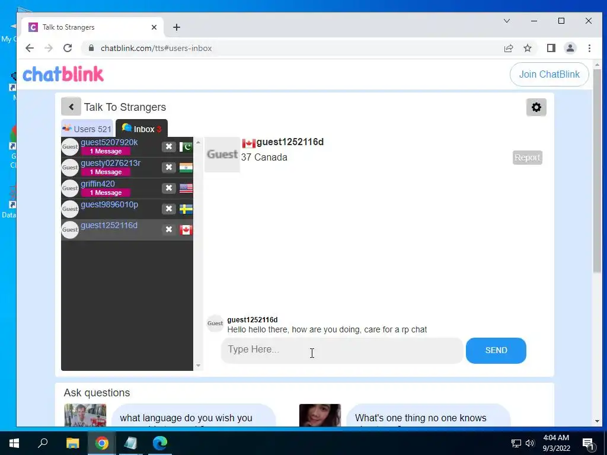Go back with the Talk To Strangers arrow
Viewport: 607px width, 455px height.
(x=71, y=107)
